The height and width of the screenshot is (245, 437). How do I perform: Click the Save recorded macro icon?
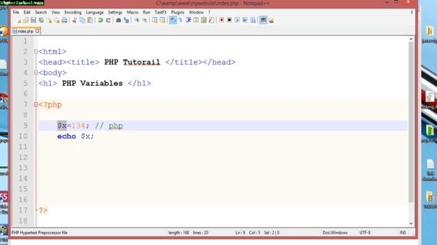tap(253, 20)
